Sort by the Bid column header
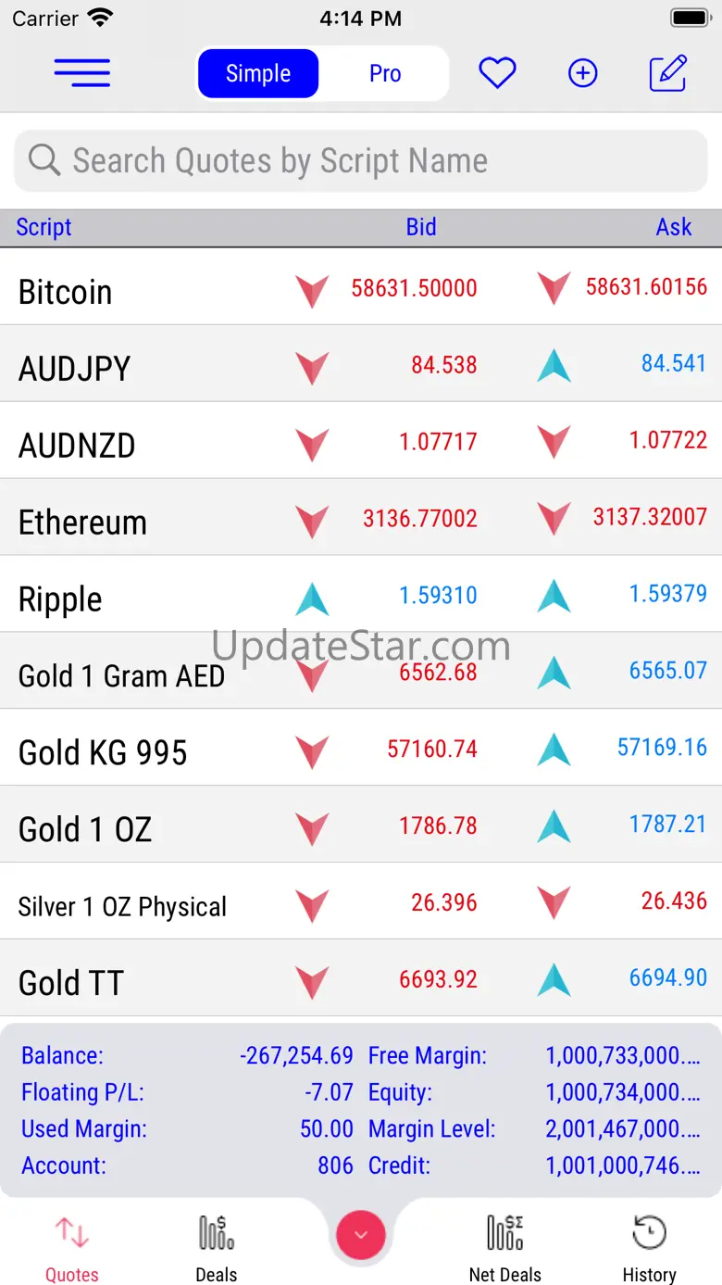Screen dimensions: 722x1285 click(421, 227)
